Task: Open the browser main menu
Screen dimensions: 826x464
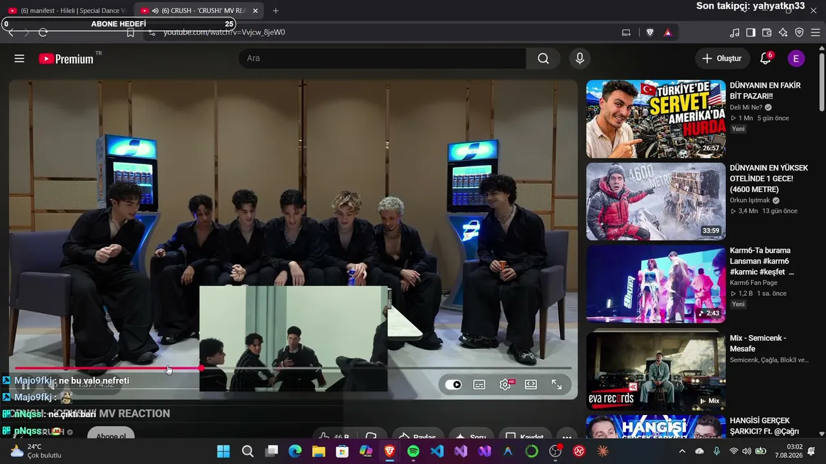Action: pos(815,32)
